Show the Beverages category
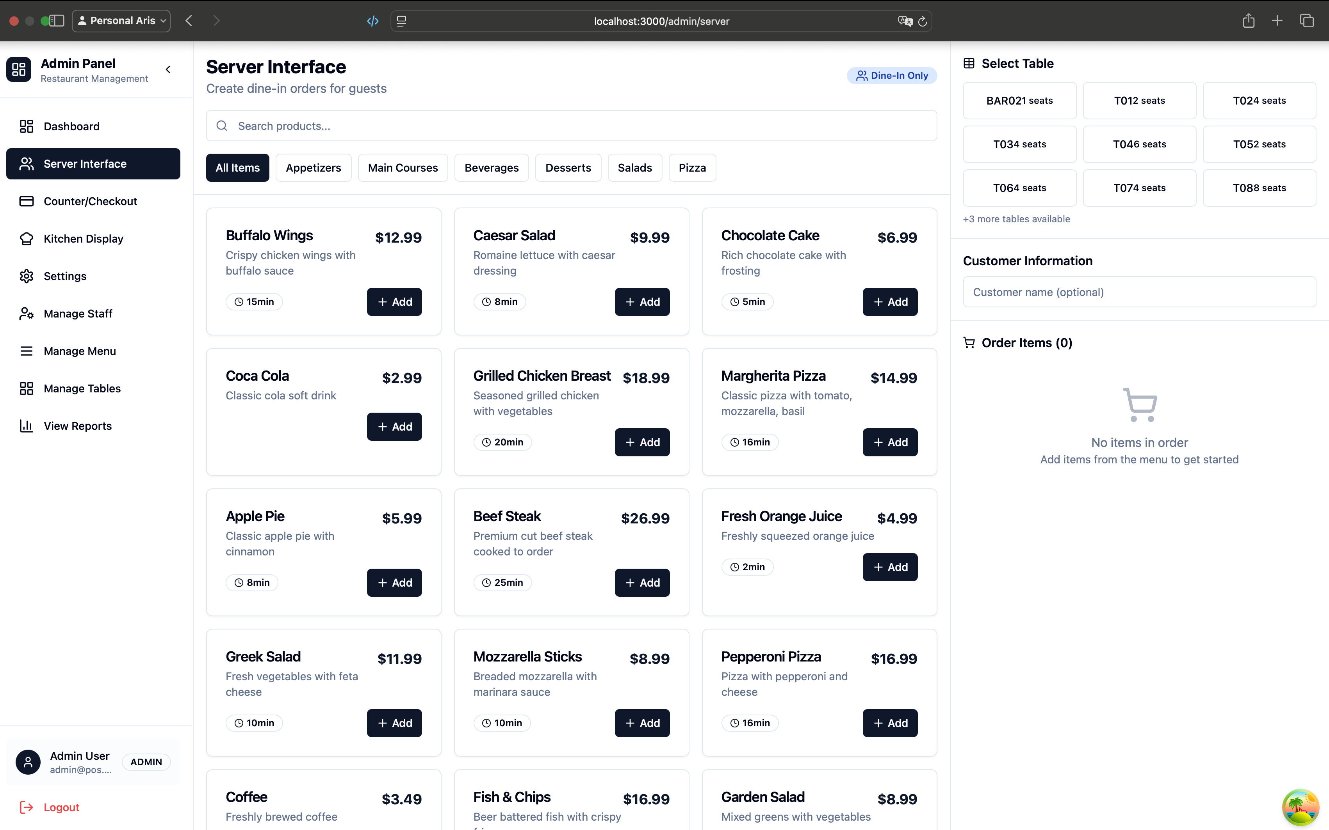Screen dimensions: 1329x830 coord(491,167)
